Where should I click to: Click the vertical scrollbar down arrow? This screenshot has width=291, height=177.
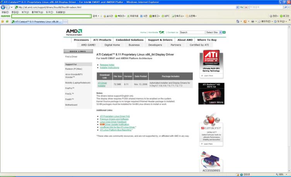pos(289,171)
